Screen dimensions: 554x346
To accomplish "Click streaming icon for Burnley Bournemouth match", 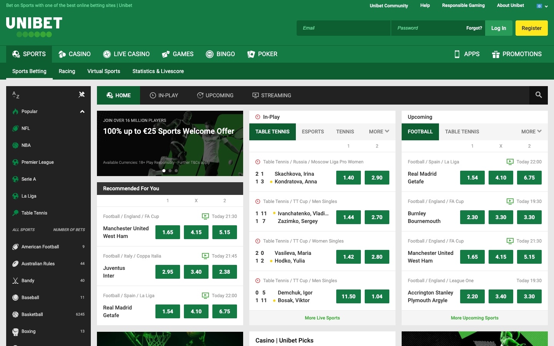I will point(510,201).
